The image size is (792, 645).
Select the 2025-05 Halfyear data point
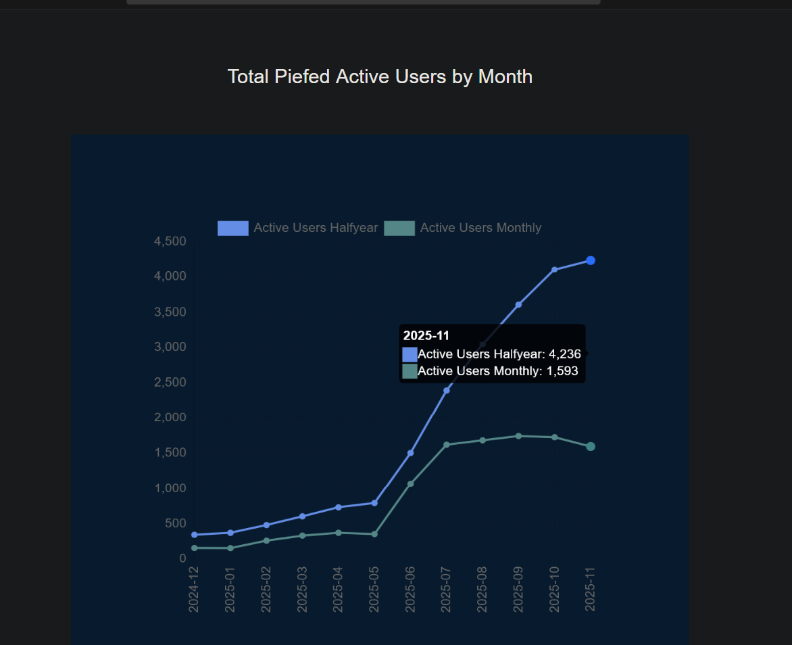click(374, 503)
